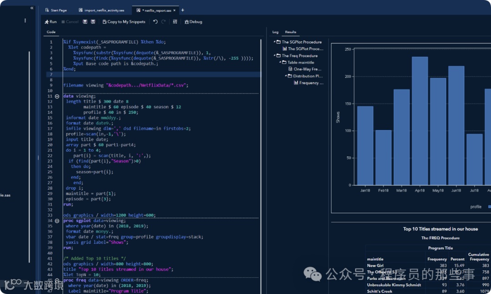Viewport: 491px width, 294px height.
Task: Click the 'proc sgplot' keyword on line 34
Action: (x=77, y=220)
